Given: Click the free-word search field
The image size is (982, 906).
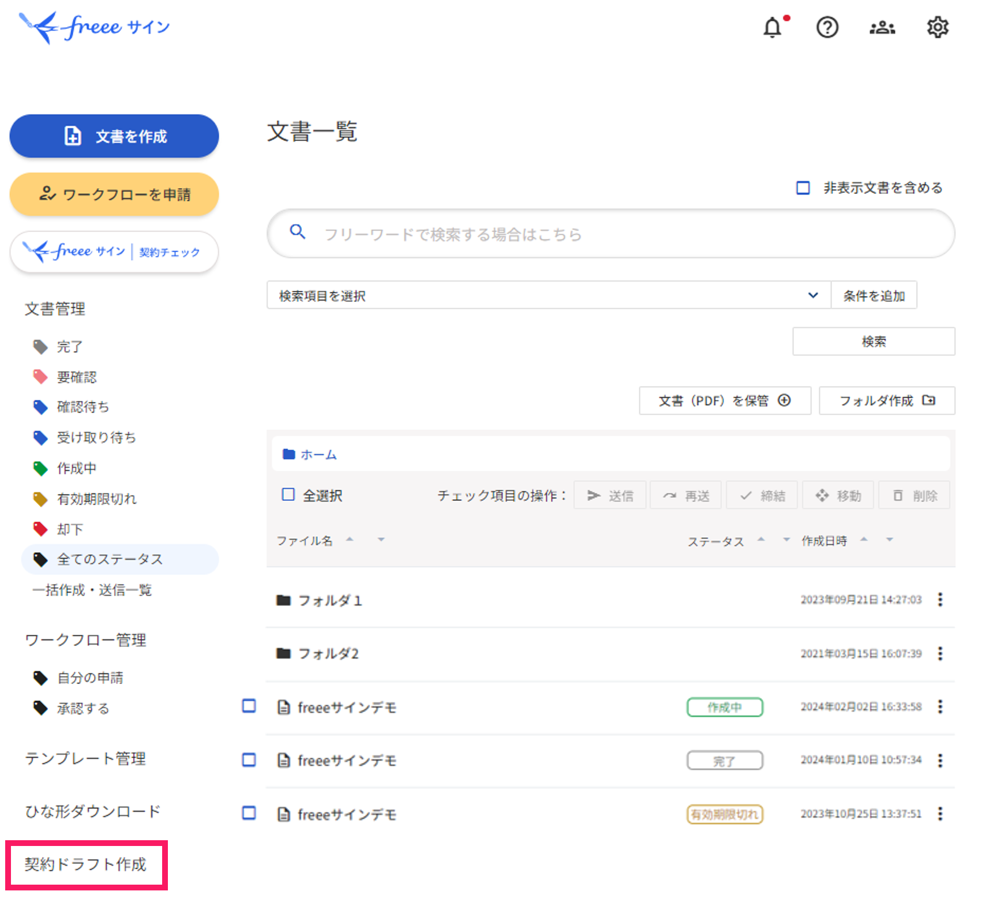Looking at the screenshot, I should (x=610, y=233).
